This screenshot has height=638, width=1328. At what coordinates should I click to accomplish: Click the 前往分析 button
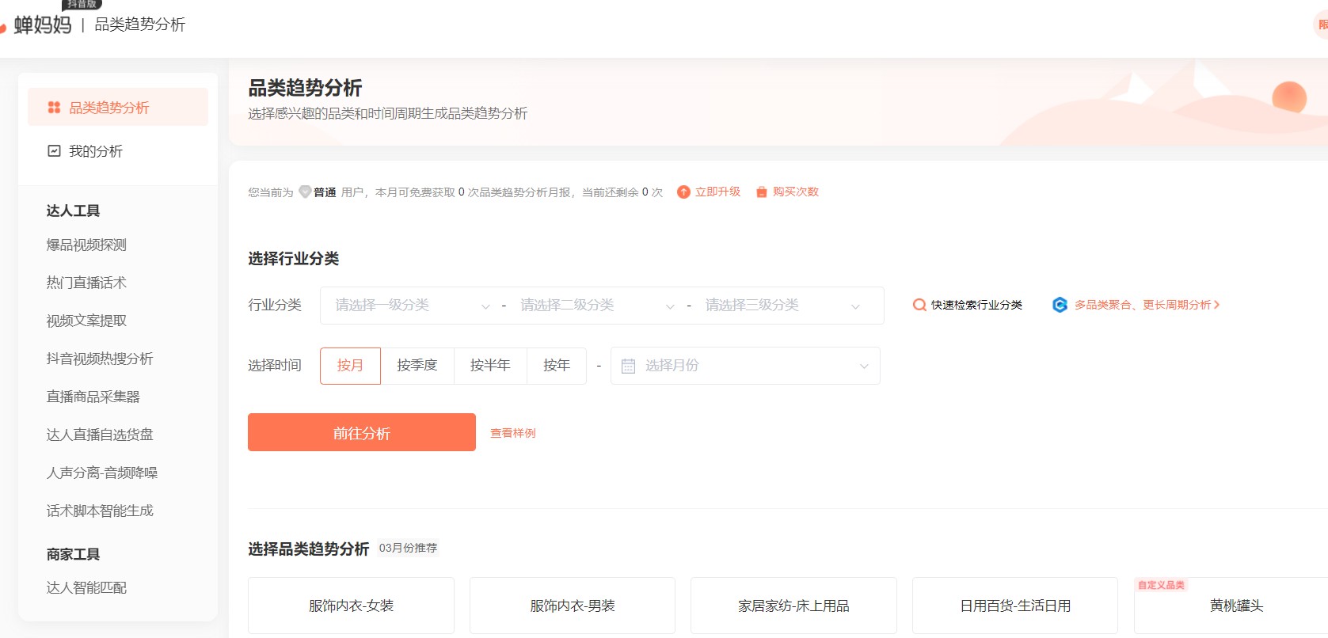click(x=362, y=432)
